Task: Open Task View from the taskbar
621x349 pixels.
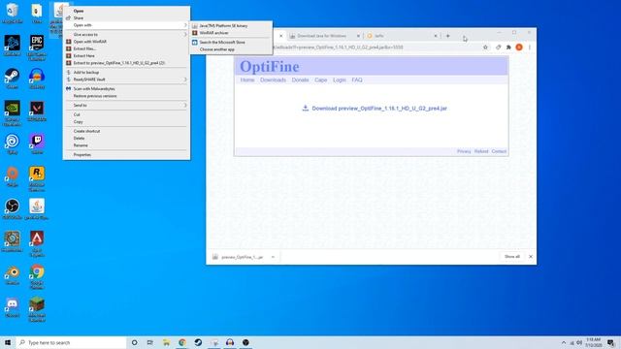Action: [x=150, y=342]
